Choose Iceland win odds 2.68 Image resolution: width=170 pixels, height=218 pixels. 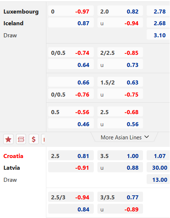158,23
